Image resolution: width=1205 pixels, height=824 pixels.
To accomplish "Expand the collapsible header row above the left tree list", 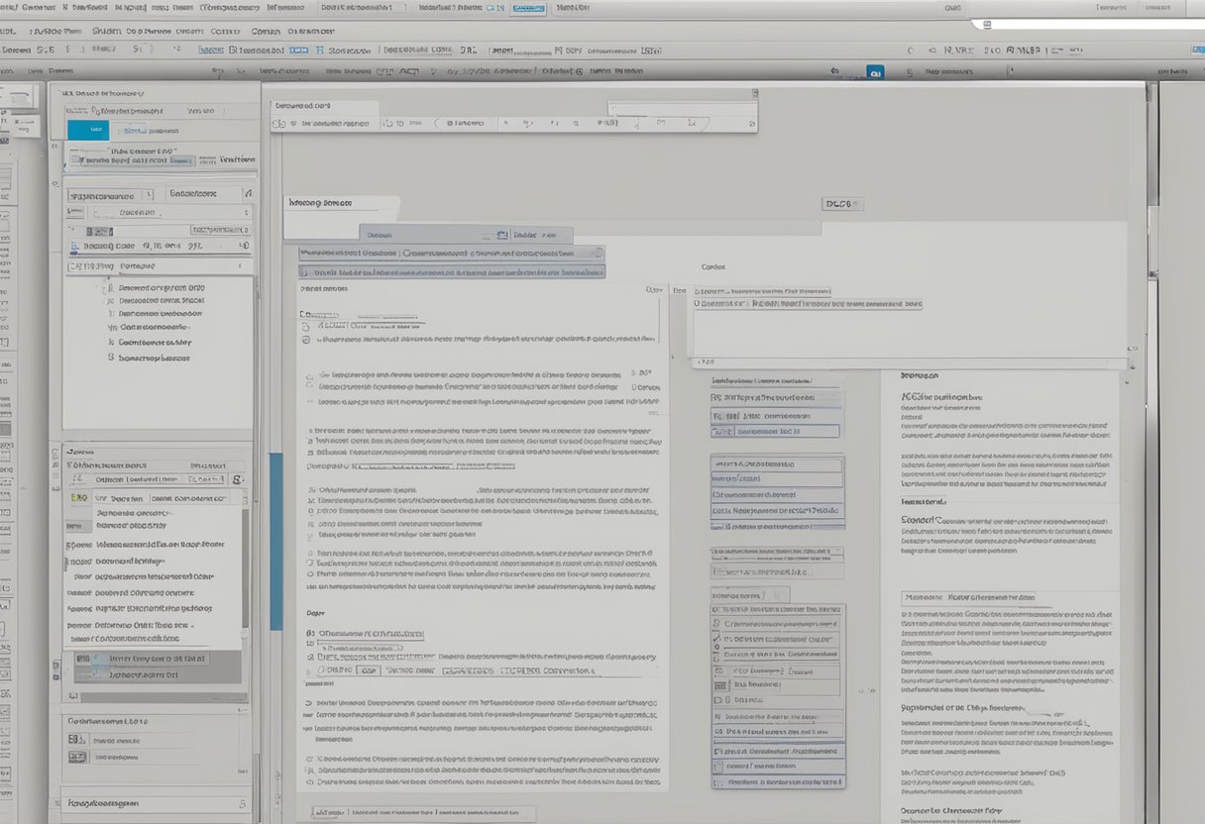I will 159,266.
